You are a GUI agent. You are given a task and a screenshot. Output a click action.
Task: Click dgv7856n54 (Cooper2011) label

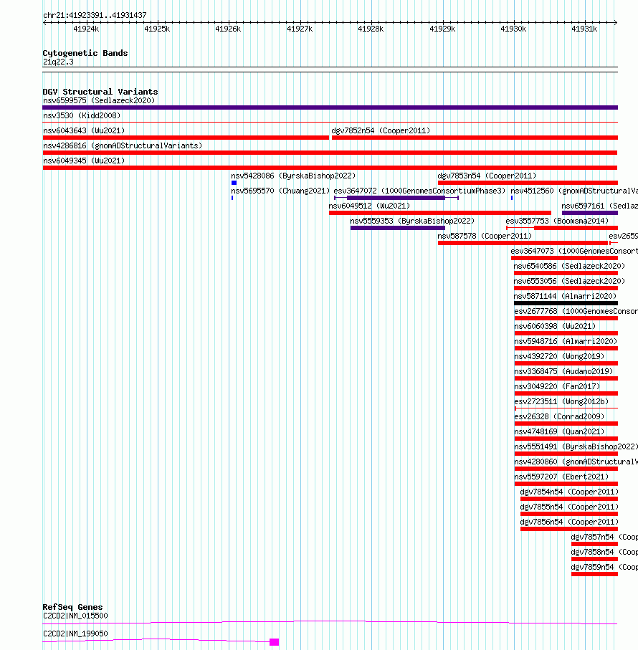569,522
